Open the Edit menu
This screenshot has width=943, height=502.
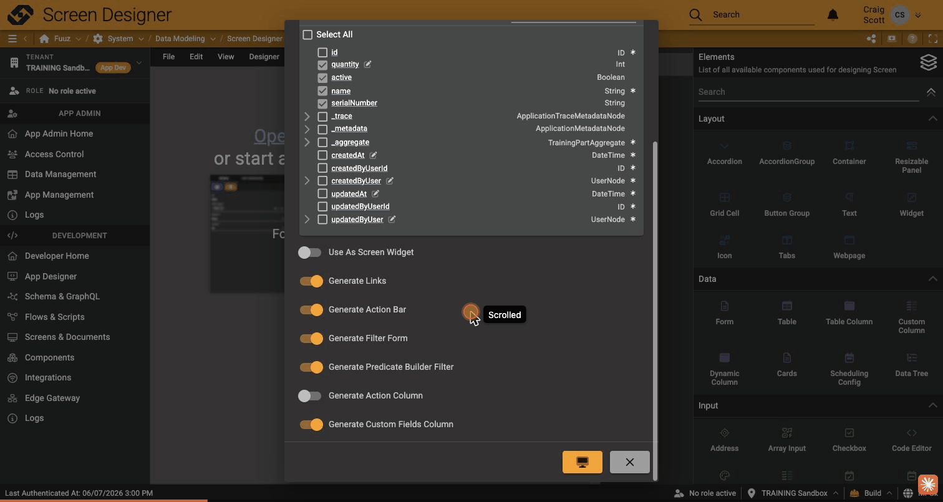pos(196,57)
